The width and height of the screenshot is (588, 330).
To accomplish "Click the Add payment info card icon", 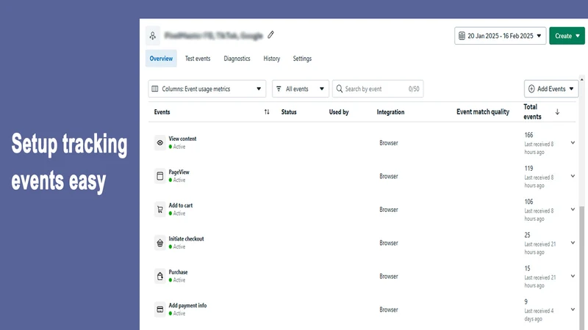I will tap(159, 309).
